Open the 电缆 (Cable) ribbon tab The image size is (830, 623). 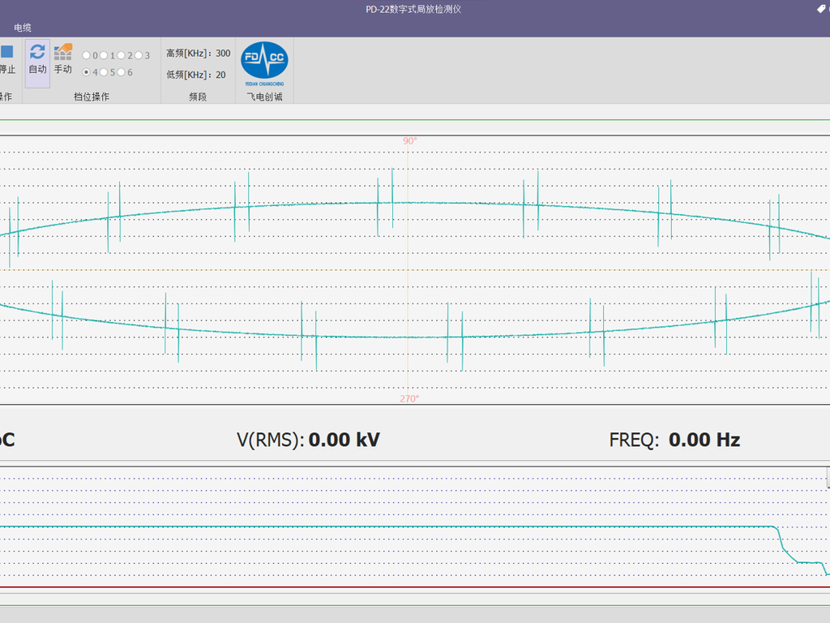[x=23, y=28]
